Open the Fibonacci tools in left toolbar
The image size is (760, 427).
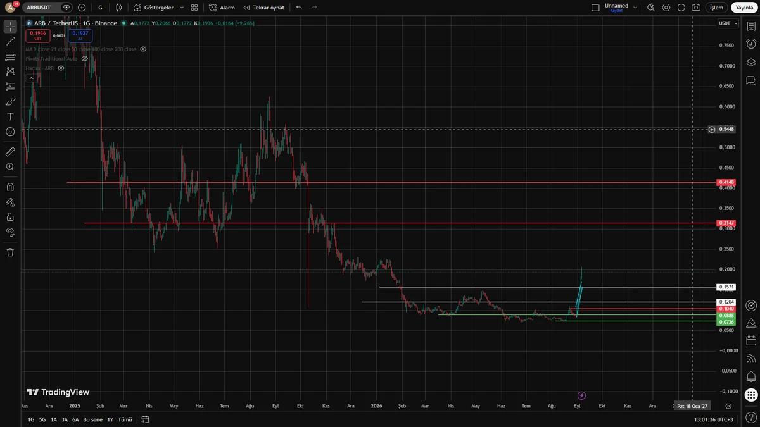tap(10, 57)
